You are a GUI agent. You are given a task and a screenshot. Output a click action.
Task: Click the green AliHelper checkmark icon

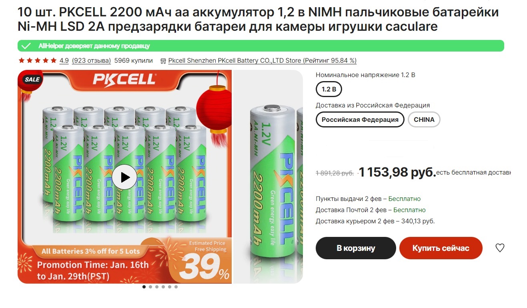tap(26, 46)
